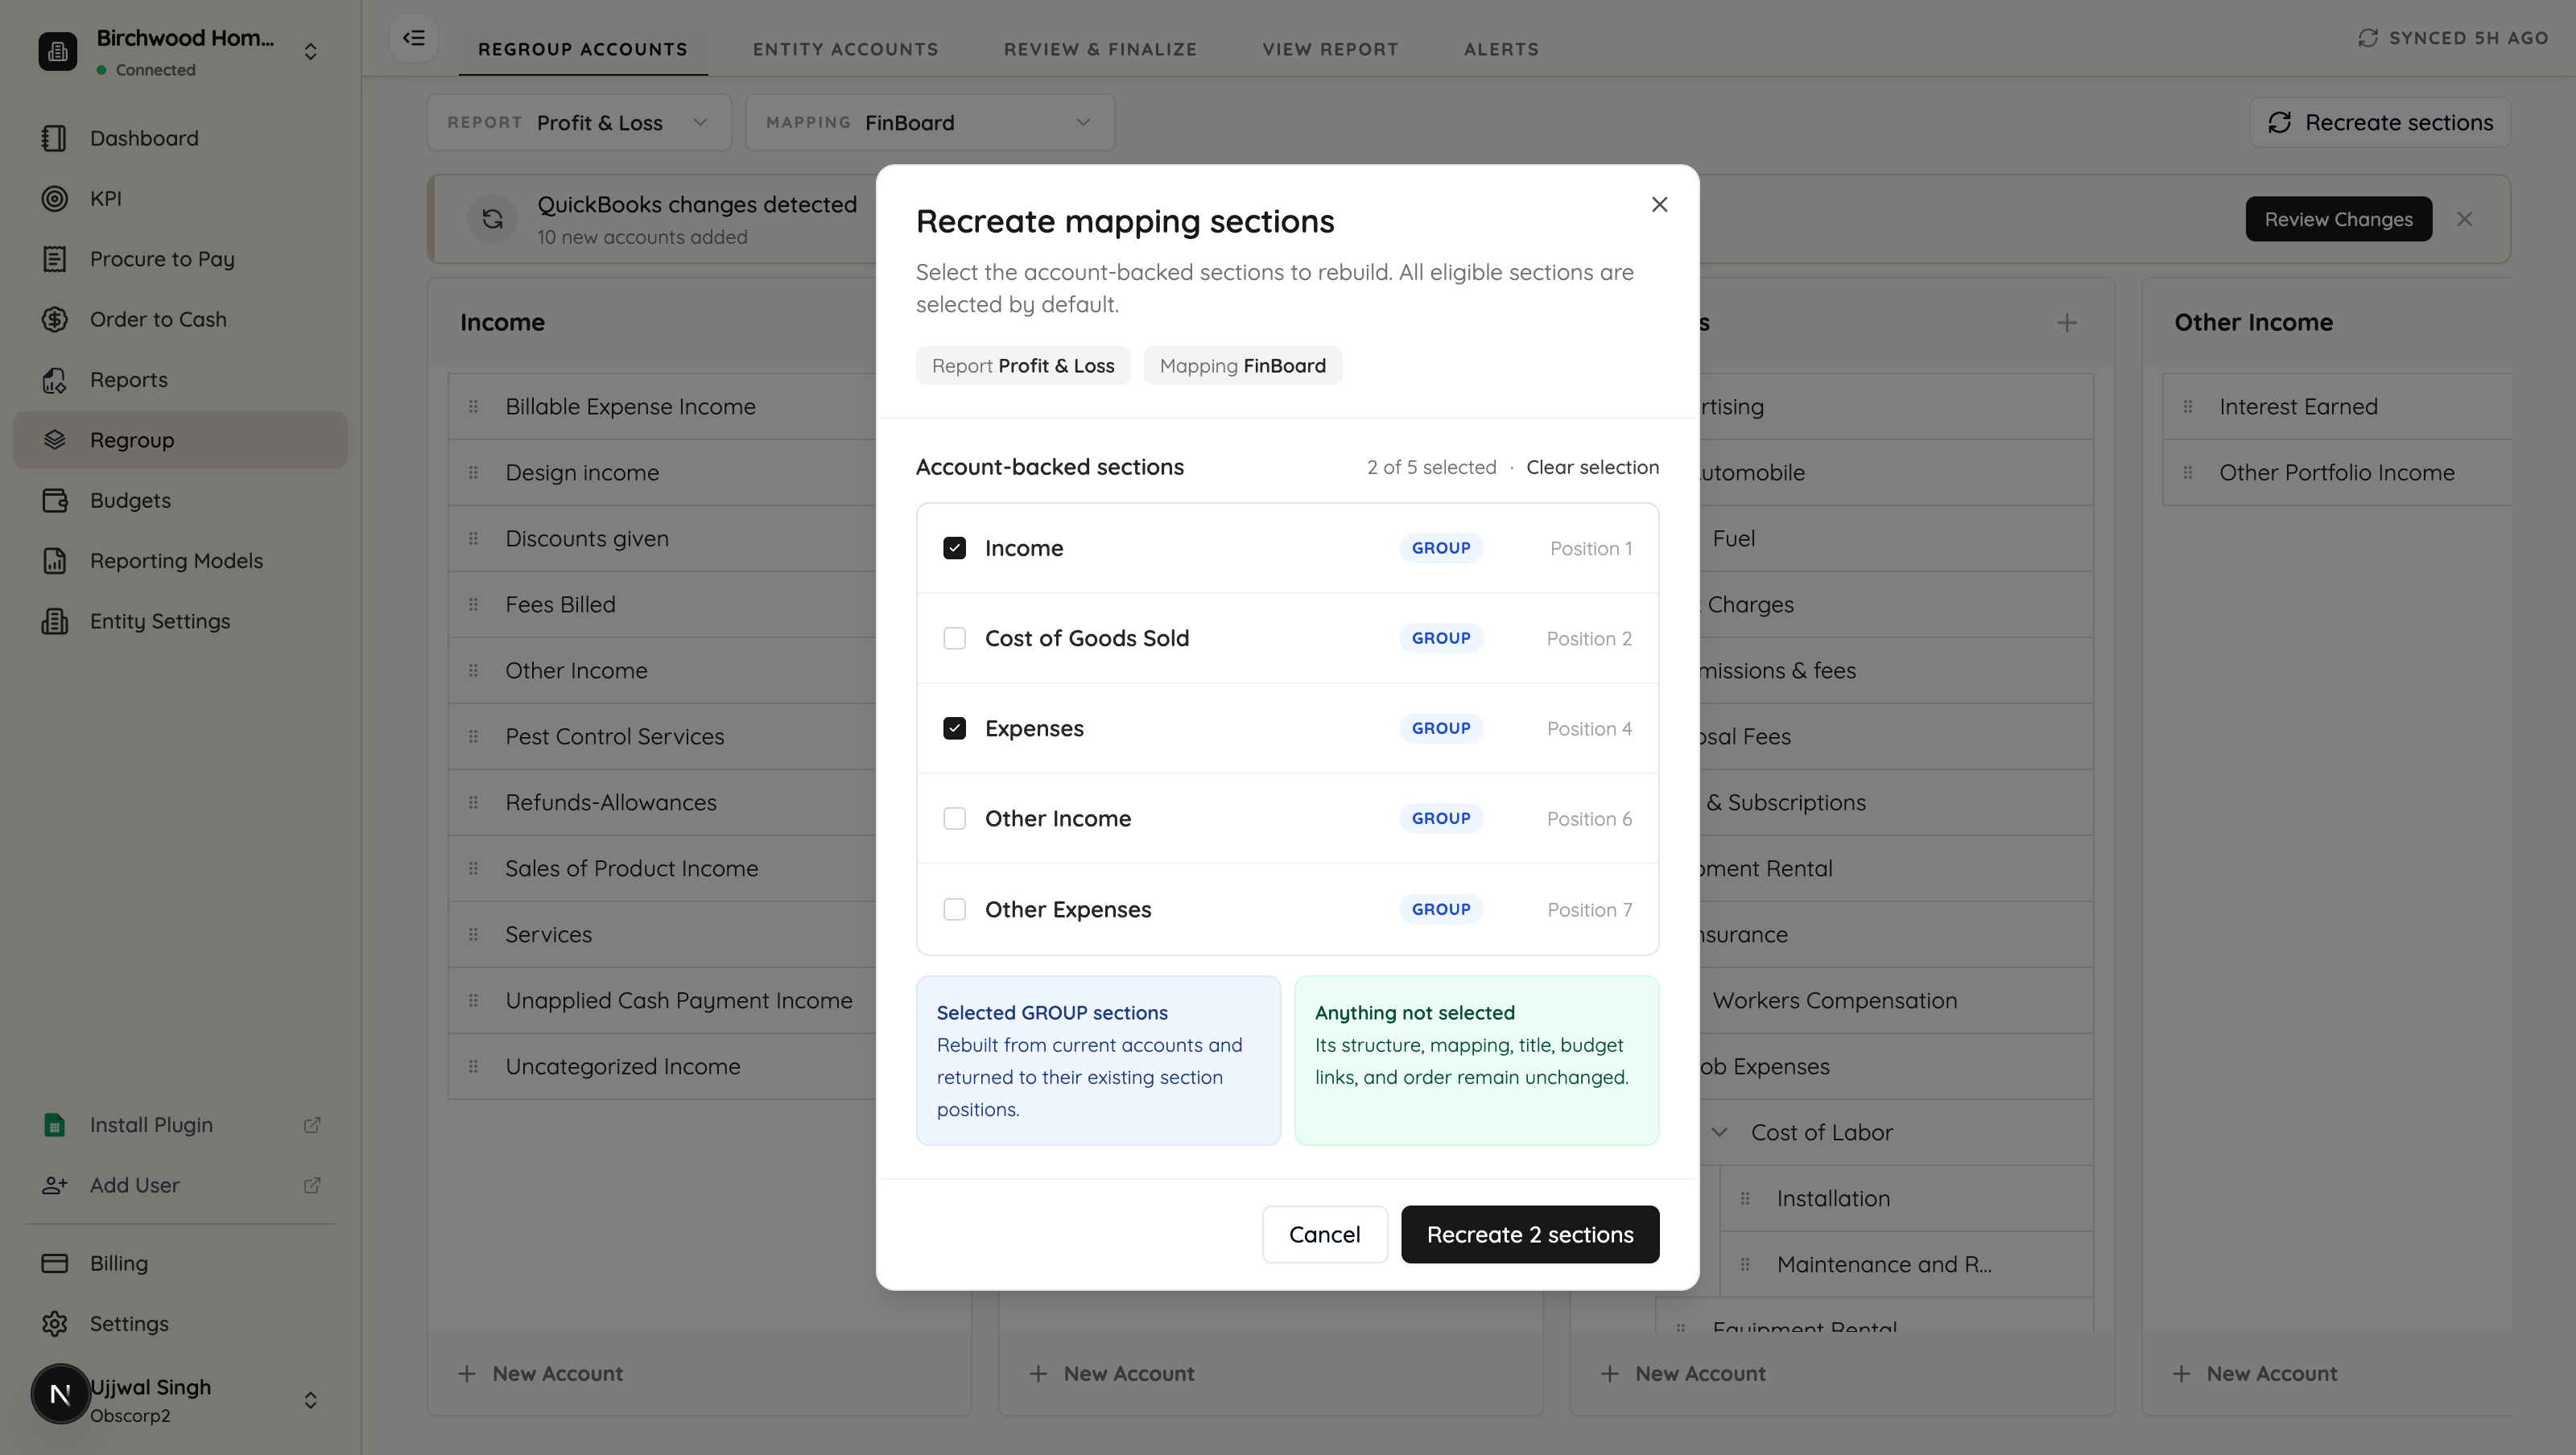The height and width of the screenshot is (1455, 2576).
Task: Switch to Review & Finalize tab
Action: tap(1100, 49)
